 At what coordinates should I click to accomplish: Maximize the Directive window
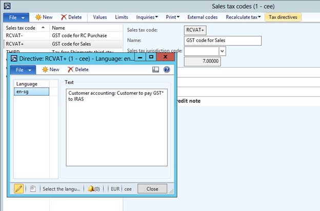[x=151, y=57]
